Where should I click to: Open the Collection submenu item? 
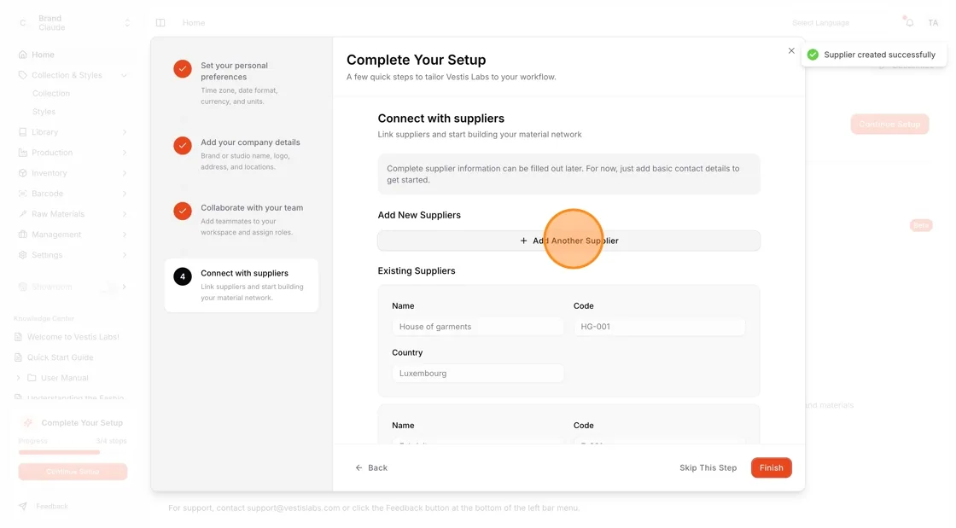click(x=51, y=93)
